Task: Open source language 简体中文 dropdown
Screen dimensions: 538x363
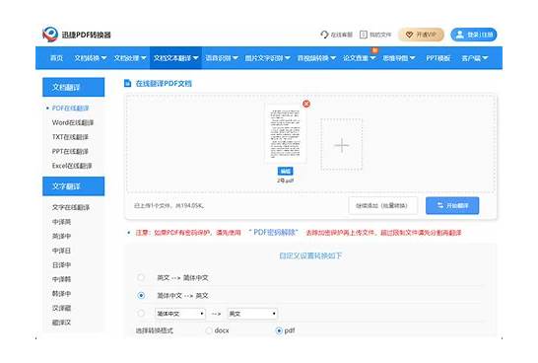Action: (x=180, y=314)
